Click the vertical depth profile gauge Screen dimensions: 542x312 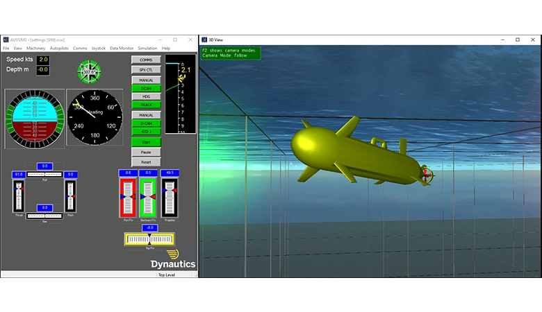pos(181,94)
